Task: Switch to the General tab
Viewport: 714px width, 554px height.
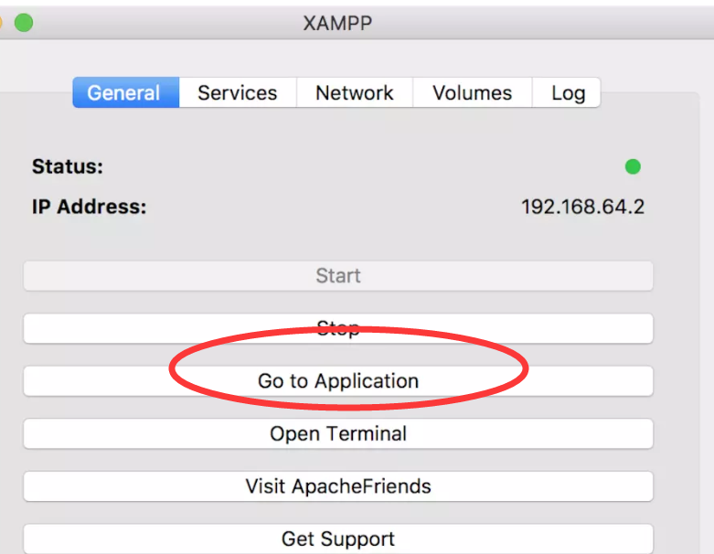Action: tap(124, 93)
